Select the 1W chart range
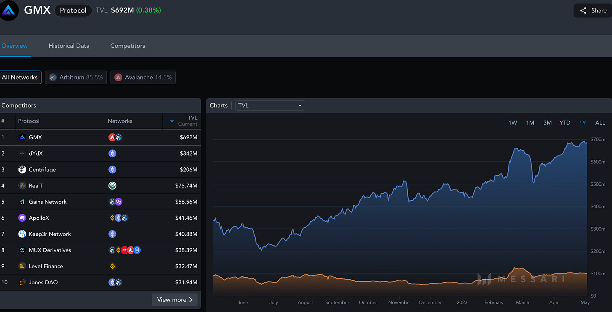 (x=513, y=122)
